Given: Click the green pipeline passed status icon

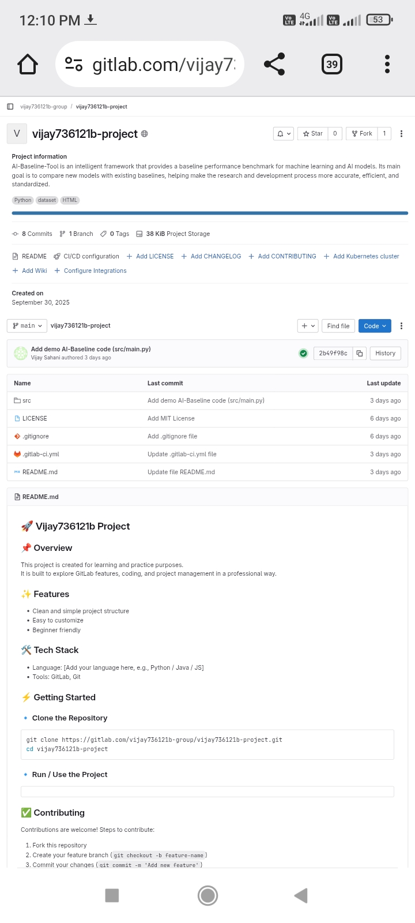Looking at the screenshot, I should 303,354.
